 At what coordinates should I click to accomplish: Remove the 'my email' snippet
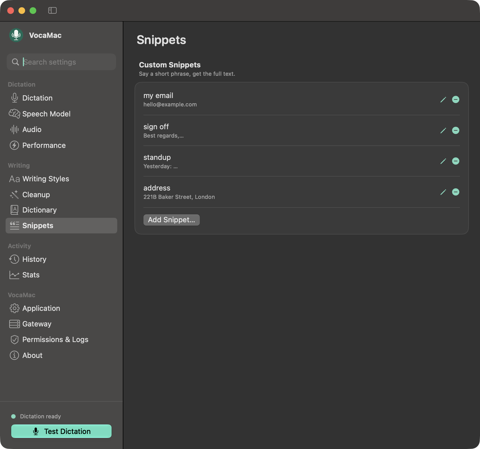(x=456, y=100)
